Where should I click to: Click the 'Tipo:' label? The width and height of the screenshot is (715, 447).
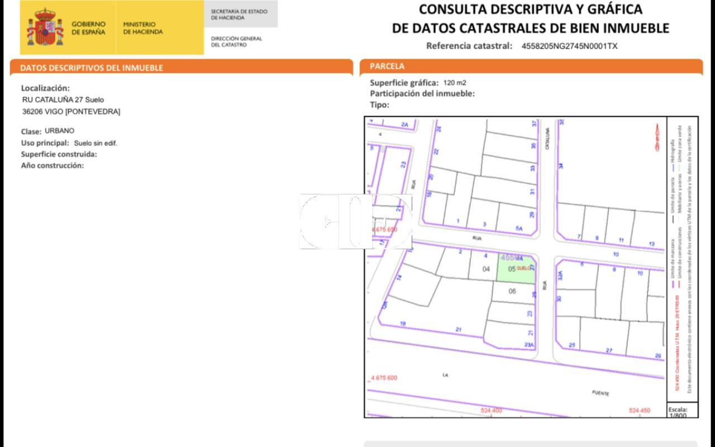tap(379, 104)
